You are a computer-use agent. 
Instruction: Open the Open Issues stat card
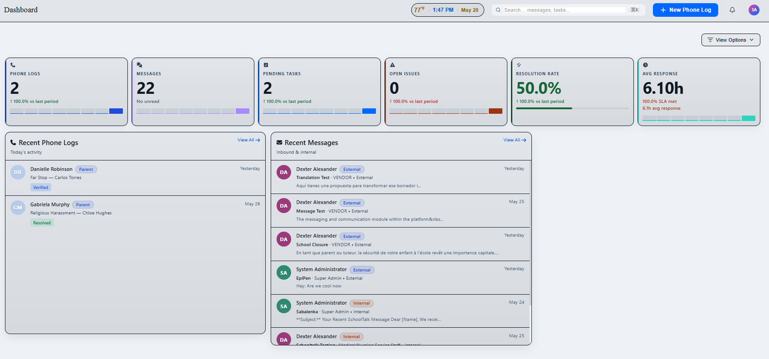446,92
